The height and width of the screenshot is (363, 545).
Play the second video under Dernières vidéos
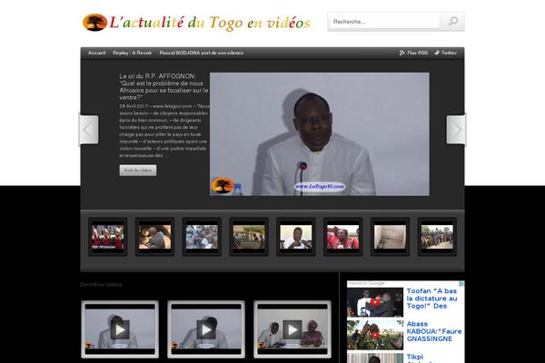[206, 329]
